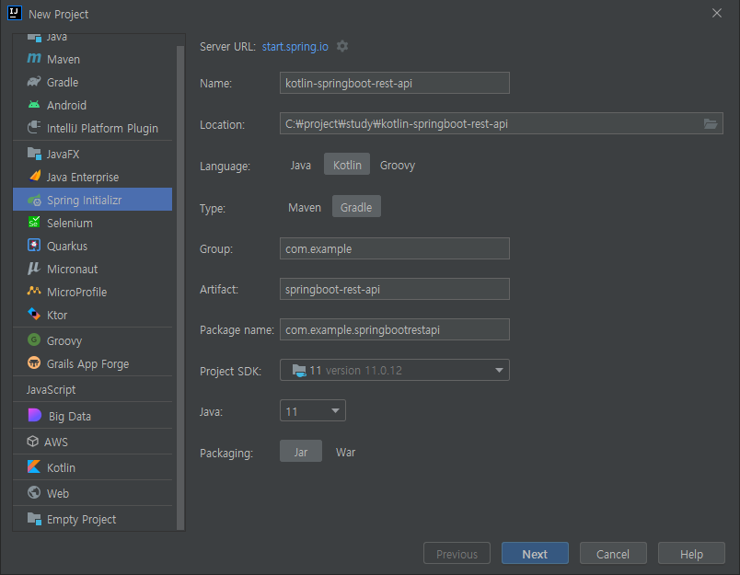Click the JavaFX folder icon

click(x=34, y=154)
